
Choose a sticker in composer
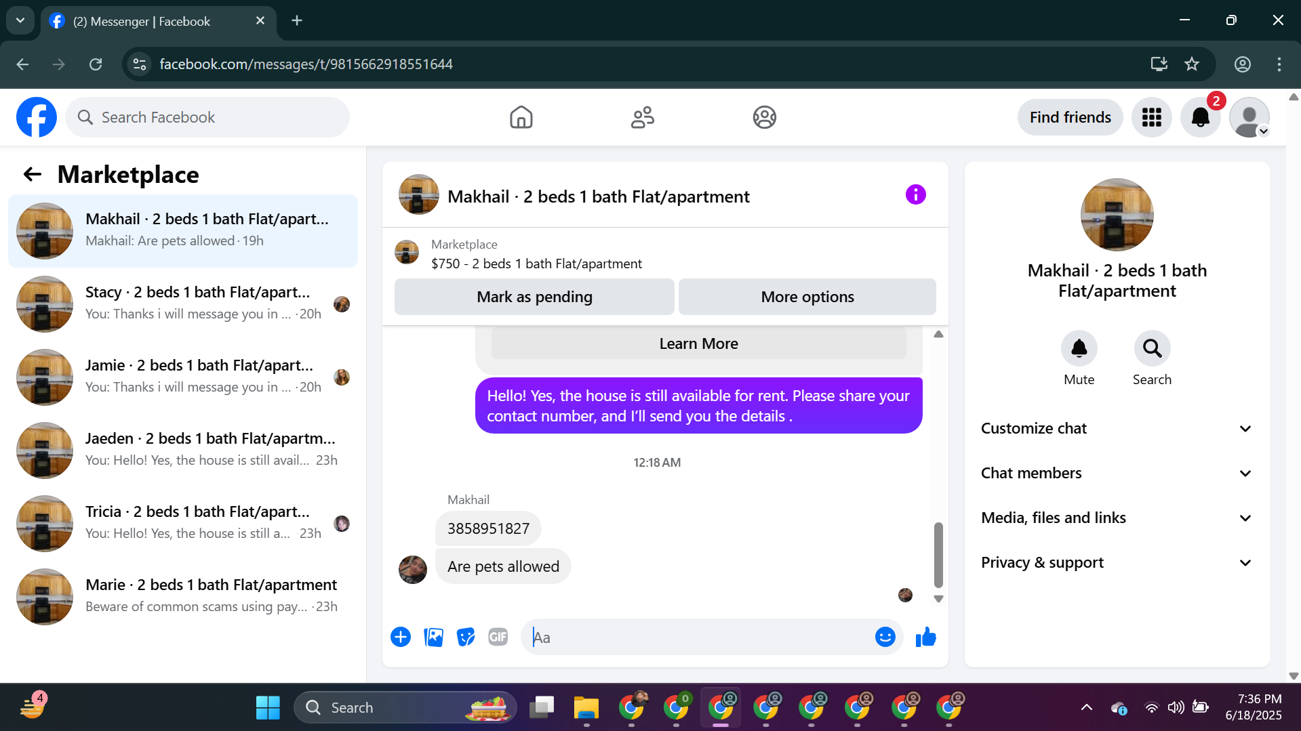pos(466,637)
